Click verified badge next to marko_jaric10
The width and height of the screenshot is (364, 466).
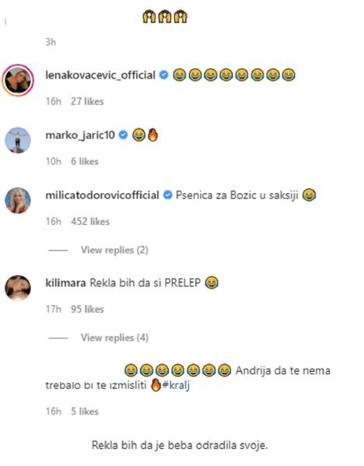(x=124, y=135)
